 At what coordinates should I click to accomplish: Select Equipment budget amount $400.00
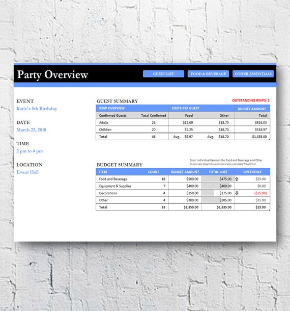[x=192, y=186]
